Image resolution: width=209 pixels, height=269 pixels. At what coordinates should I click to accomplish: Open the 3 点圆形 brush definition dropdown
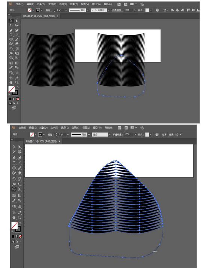pyautogui.click(x=109, y=10)
